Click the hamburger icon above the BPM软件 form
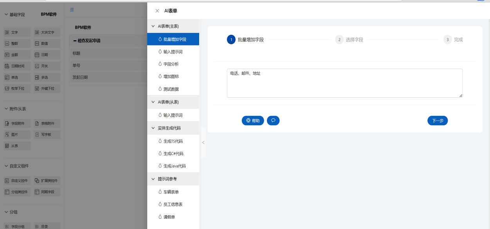This screenshot has height=229, width=490. click(72, 10)
